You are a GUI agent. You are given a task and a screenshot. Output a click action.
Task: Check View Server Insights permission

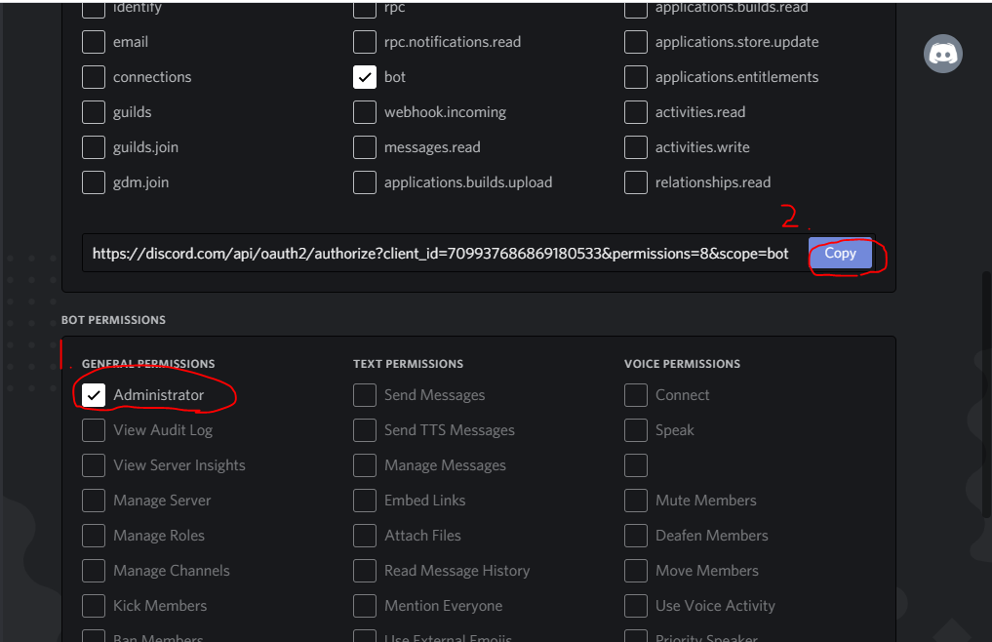(94, 465)
